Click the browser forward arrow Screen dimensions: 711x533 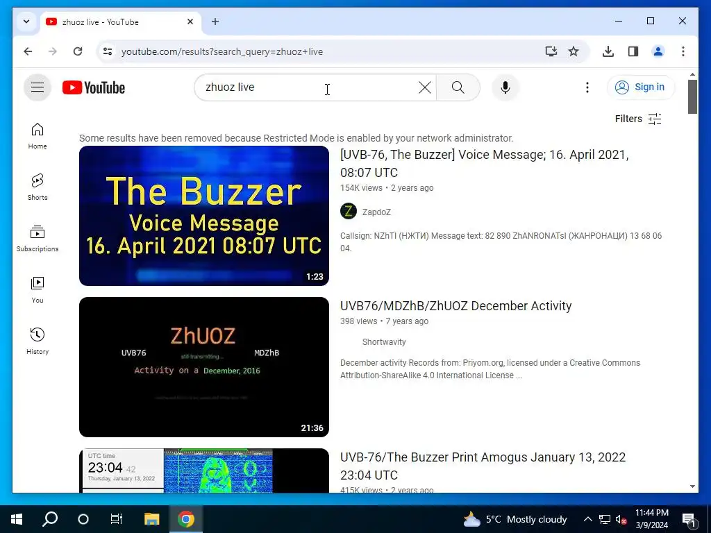[x=53, y=51]
